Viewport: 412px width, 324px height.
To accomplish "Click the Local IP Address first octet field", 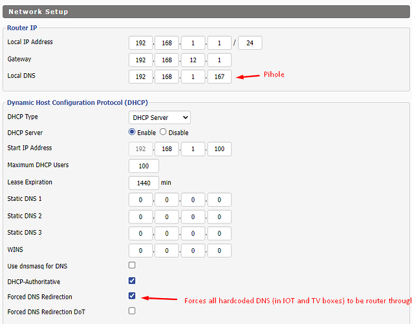I will [140, 43].
